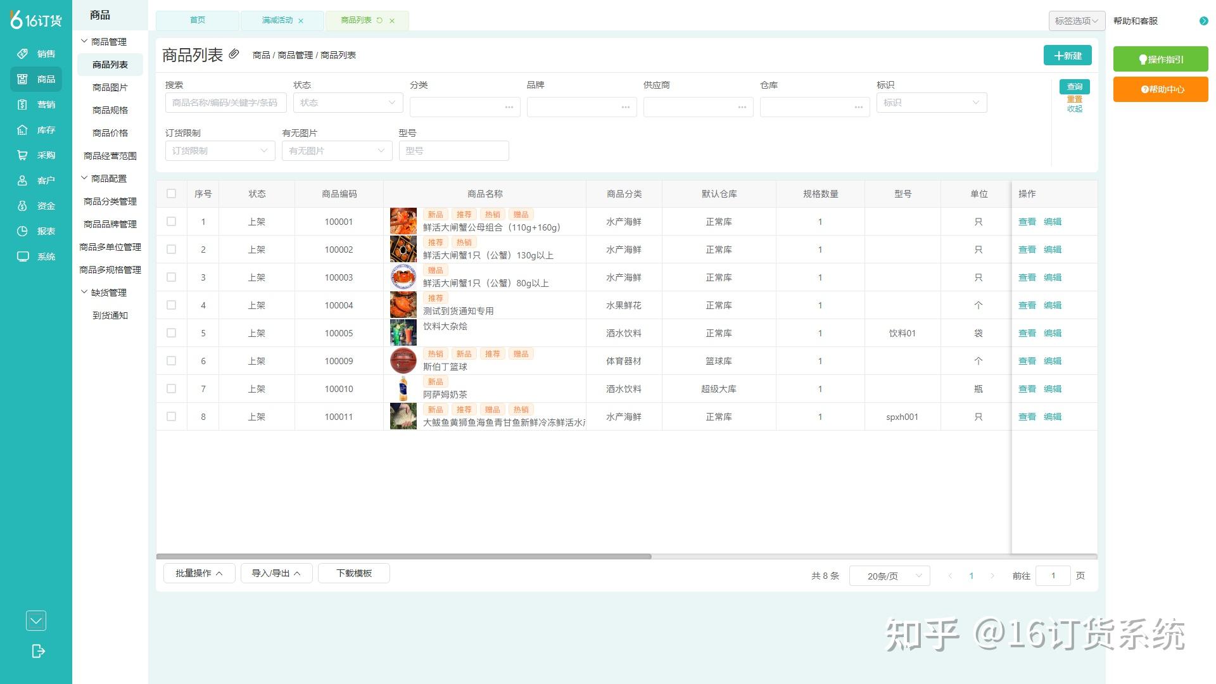Close the 商品列表 tab

click(x=392, y=21)
